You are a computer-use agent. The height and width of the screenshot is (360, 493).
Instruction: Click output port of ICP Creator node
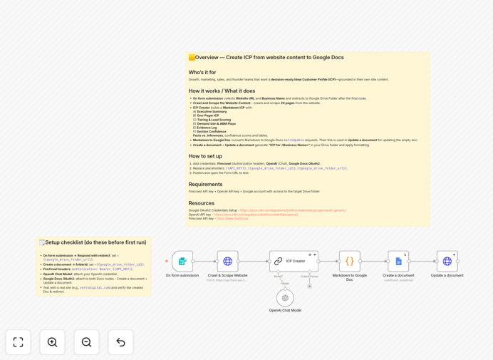(x=318, y=261)
